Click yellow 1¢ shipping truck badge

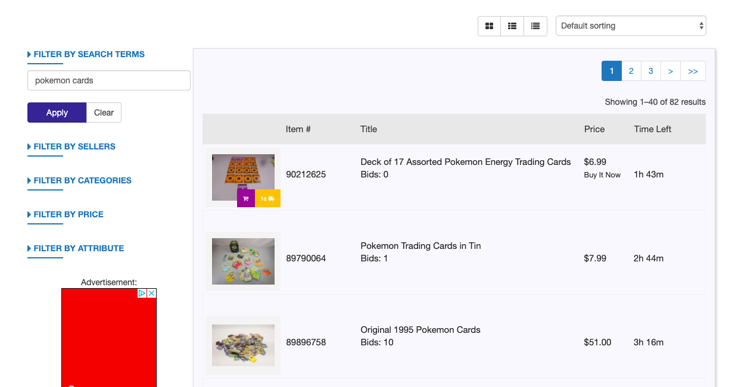coord(267,198)
